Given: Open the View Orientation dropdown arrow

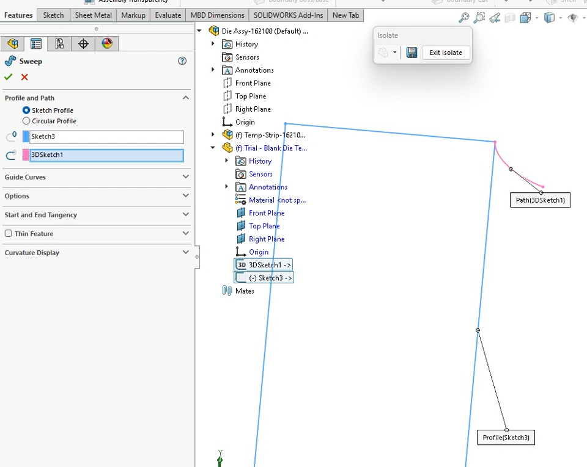Looking at the screenshot, I should tap(537, 18).
